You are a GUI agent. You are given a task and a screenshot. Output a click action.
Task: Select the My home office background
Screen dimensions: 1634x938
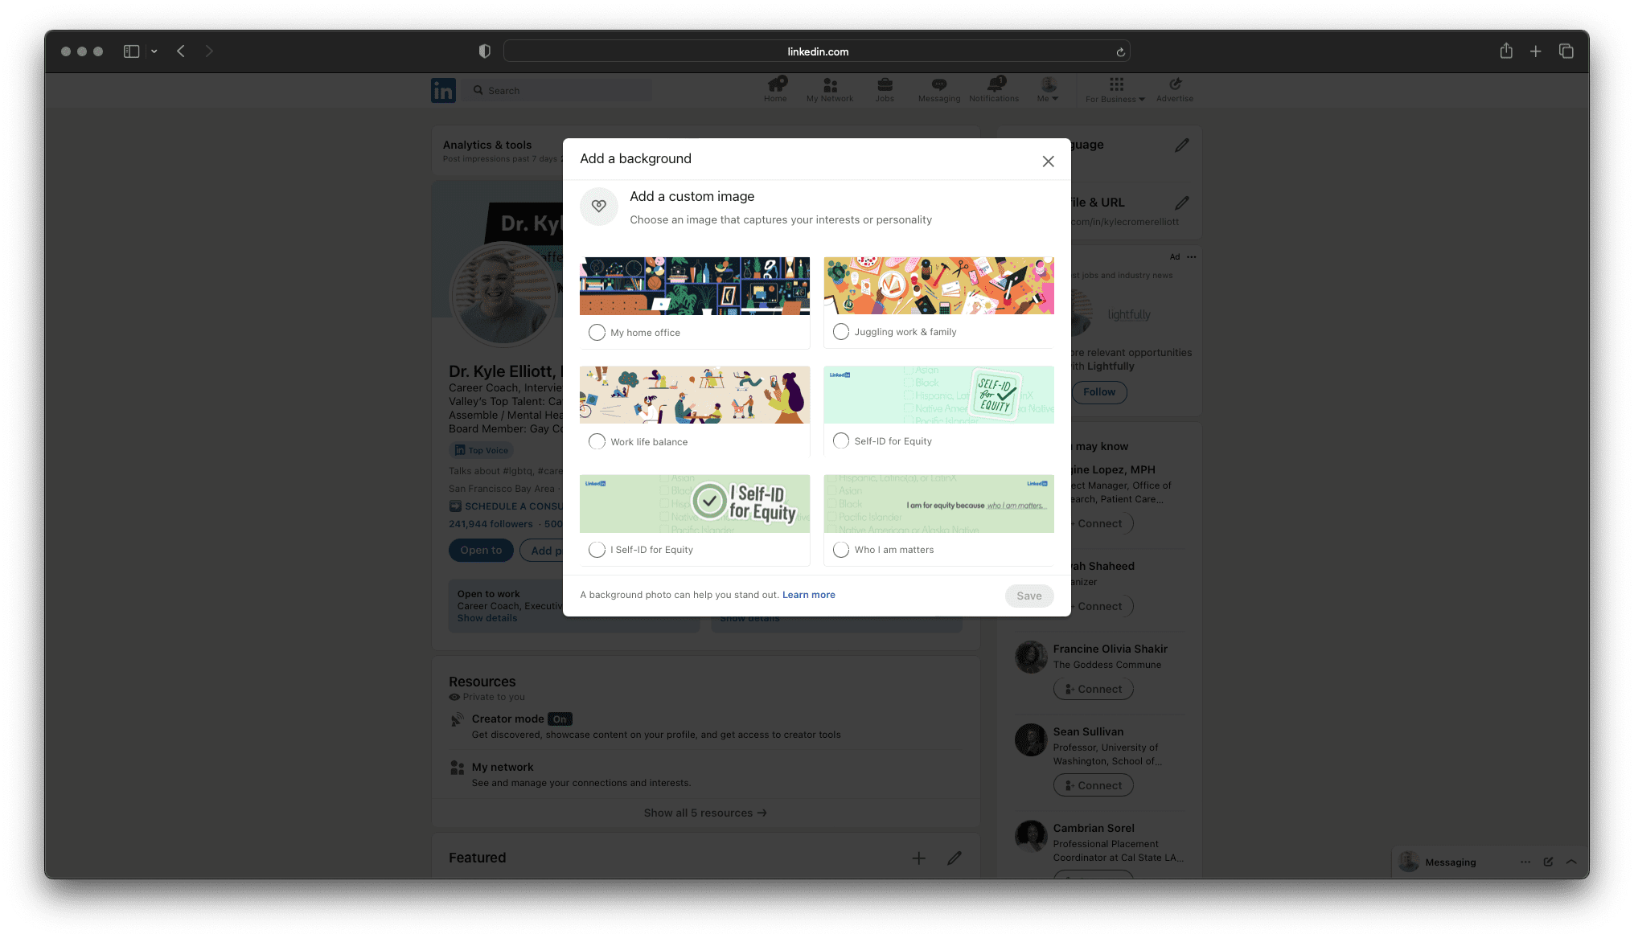[x=597, y=332]
